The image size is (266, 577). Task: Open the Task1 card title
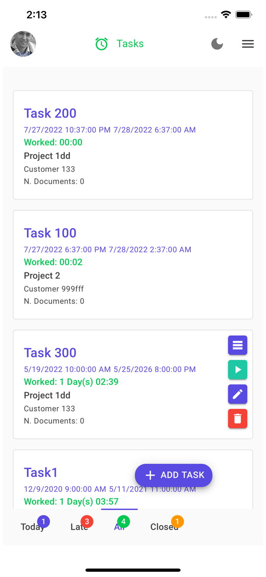pos(41,472)
